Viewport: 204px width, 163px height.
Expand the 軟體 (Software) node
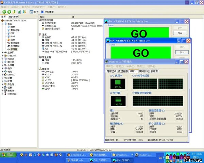2,81
